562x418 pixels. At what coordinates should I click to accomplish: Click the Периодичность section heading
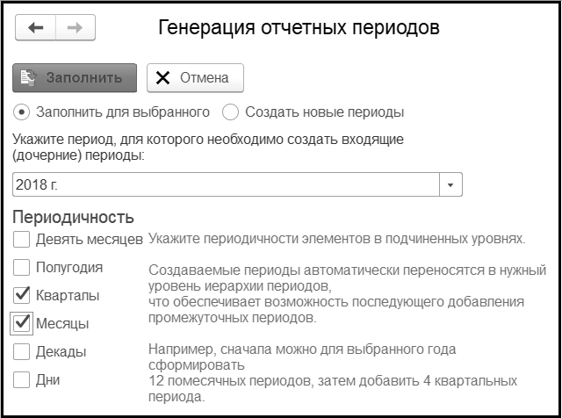(x=73, y=217)
